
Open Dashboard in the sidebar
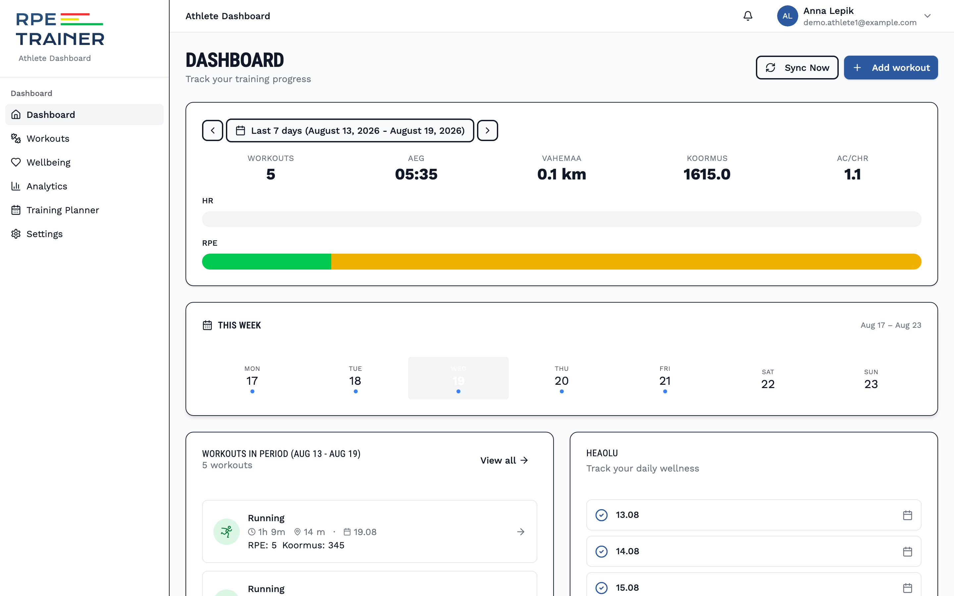point(84,115)
